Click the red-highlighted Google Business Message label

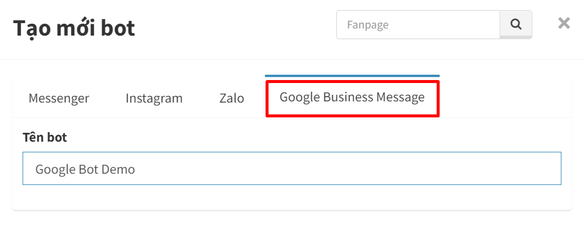(352, 97)
